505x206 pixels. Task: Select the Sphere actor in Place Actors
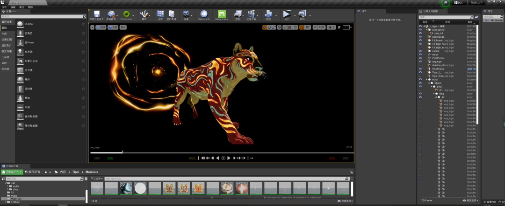tap(20, 79)
